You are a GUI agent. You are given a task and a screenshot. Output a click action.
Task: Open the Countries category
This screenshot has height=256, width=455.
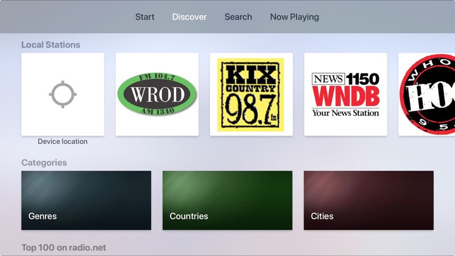point(227,200)
